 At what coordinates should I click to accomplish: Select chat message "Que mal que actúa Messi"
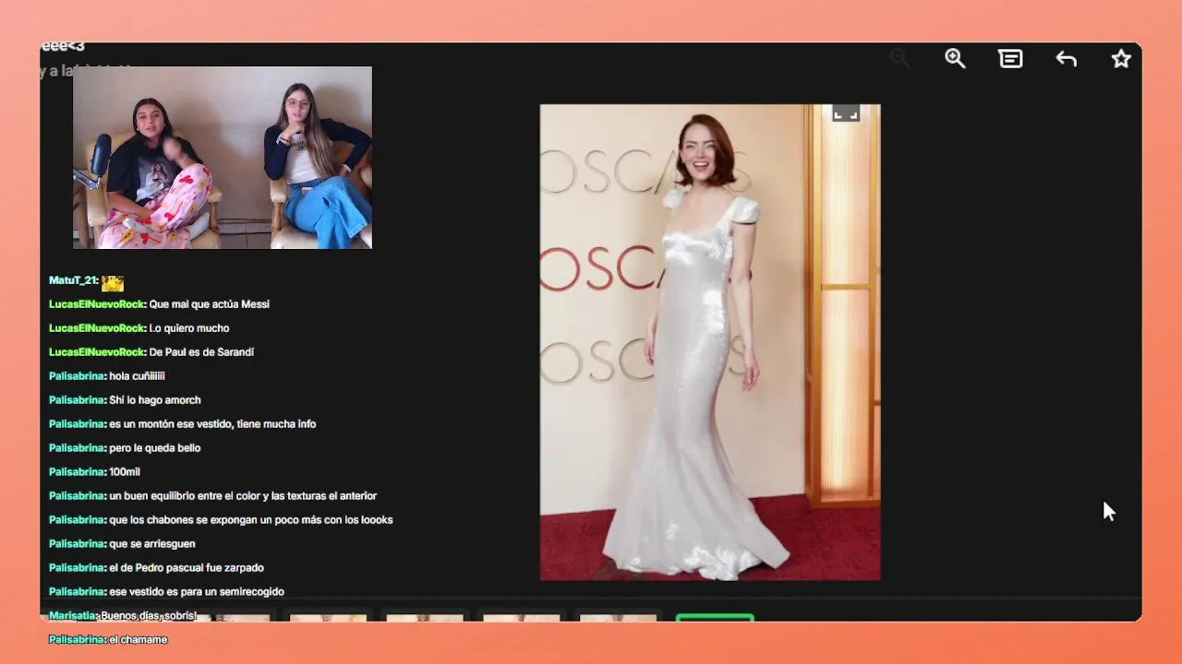pyautogui.click(x=209, y=304)
